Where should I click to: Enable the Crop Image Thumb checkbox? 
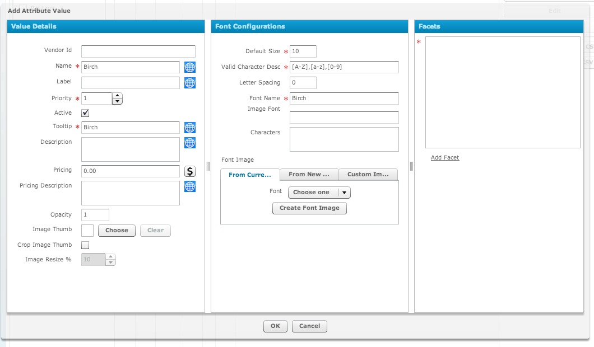tap(85, 245)
